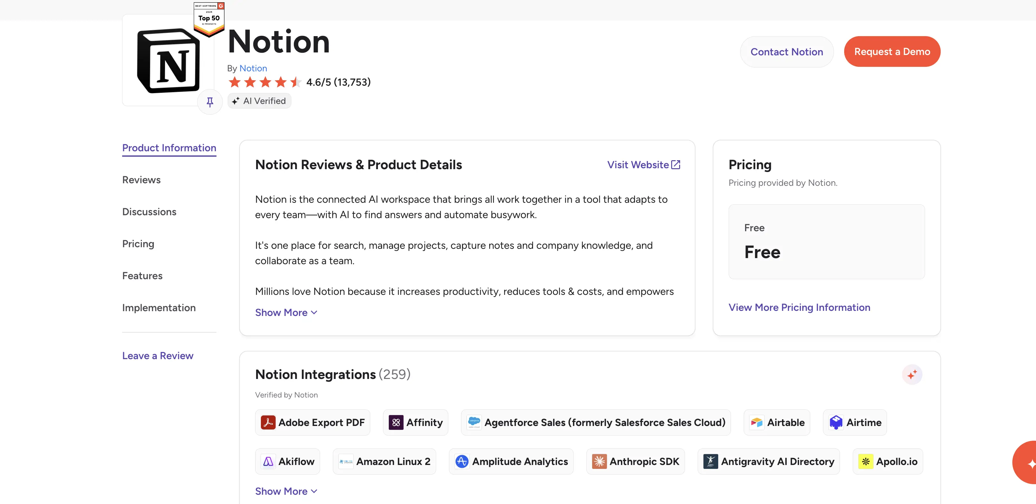Click the Anthropic SDK icon
Viewport: 1036px width, 504px height.
click(599, 461)
